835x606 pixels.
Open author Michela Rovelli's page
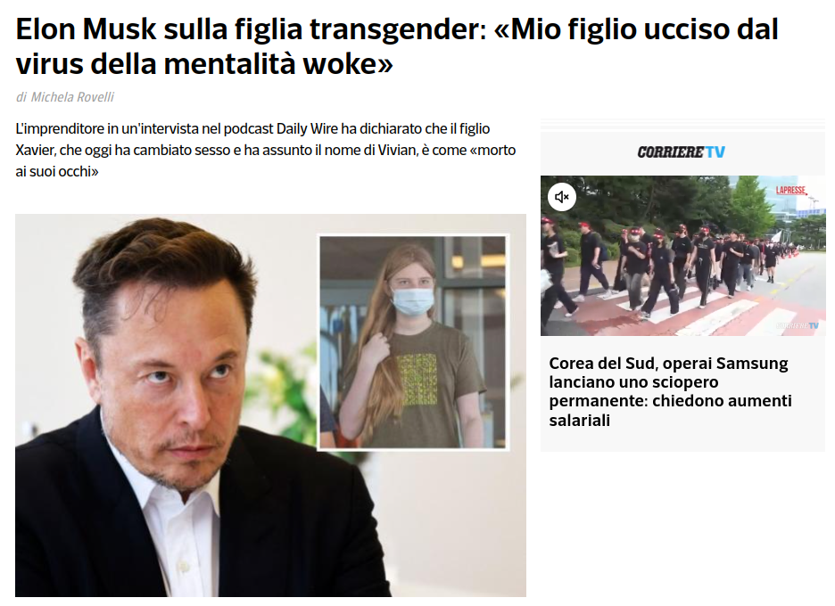coord(72,97)
